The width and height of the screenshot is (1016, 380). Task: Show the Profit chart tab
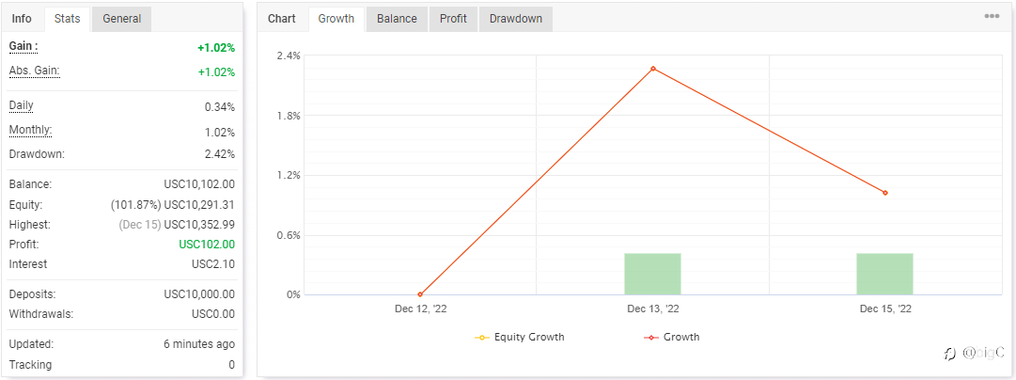pos(453,19)
